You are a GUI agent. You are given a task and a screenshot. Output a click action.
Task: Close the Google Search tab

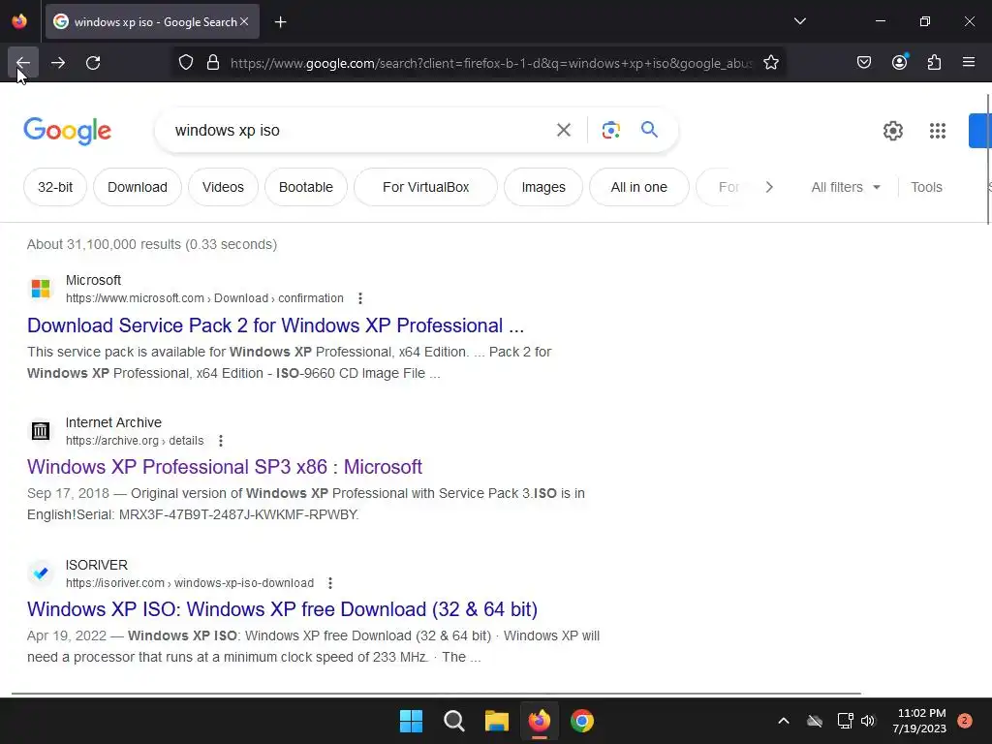[244, 21]
